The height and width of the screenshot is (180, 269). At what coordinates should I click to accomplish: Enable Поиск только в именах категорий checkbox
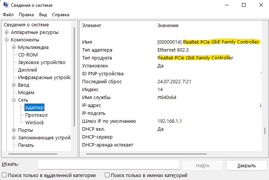tap(107, 175)
